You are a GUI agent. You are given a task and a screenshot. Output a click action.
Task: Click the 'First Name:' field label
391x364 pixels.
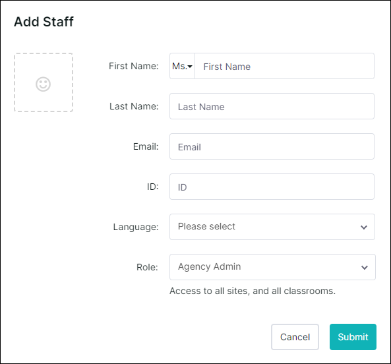[x=134, y=66]
